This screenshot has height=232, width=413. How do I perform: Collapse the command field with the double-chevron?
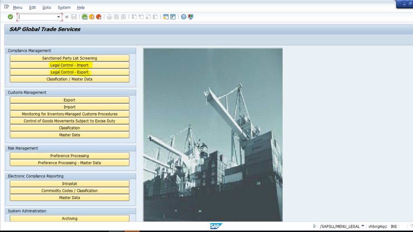pyautogui.click(x=67, y=17)
